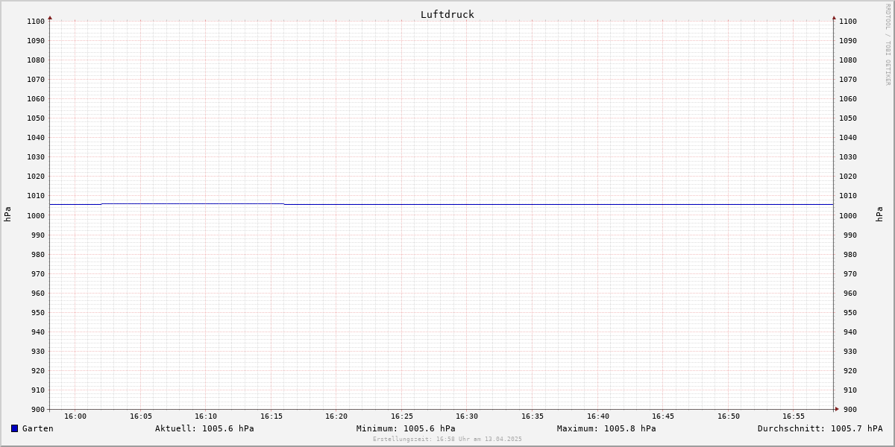Screen dimensions: 895x447
Task: Click the blue Garten legend color square
Action: [x=14, y=428]
